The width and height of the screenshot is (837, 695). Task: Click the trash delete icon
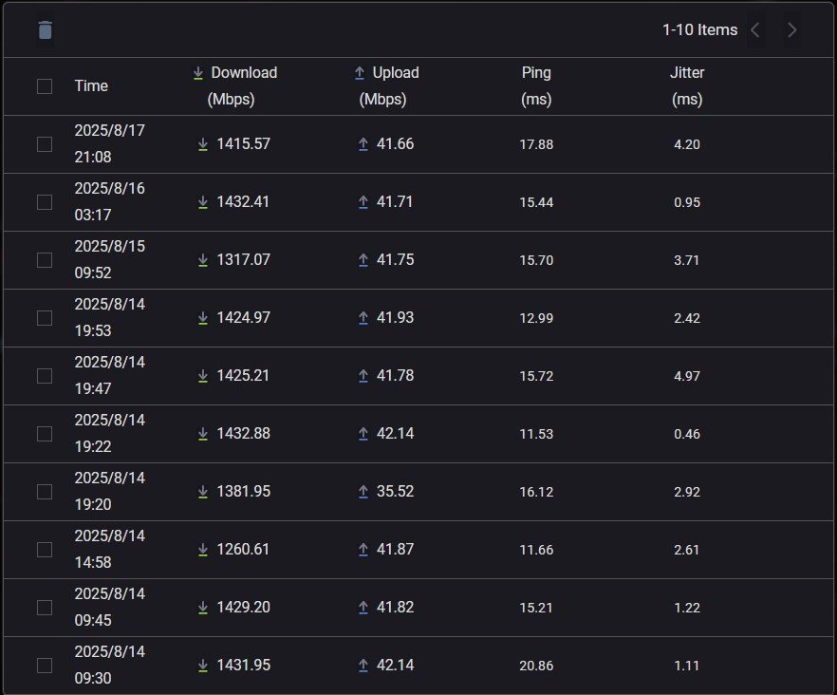46,30
